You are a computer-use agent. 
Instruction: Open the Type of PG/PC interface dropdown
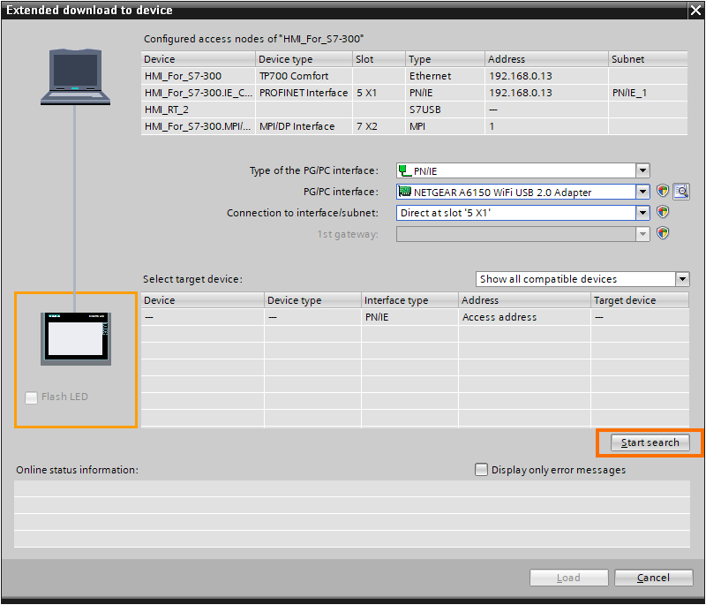pyautogui.click(x=642, y=170)
